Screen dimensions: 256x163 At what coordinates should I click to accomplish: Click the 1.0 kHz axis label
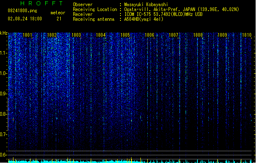coord(3,73)
